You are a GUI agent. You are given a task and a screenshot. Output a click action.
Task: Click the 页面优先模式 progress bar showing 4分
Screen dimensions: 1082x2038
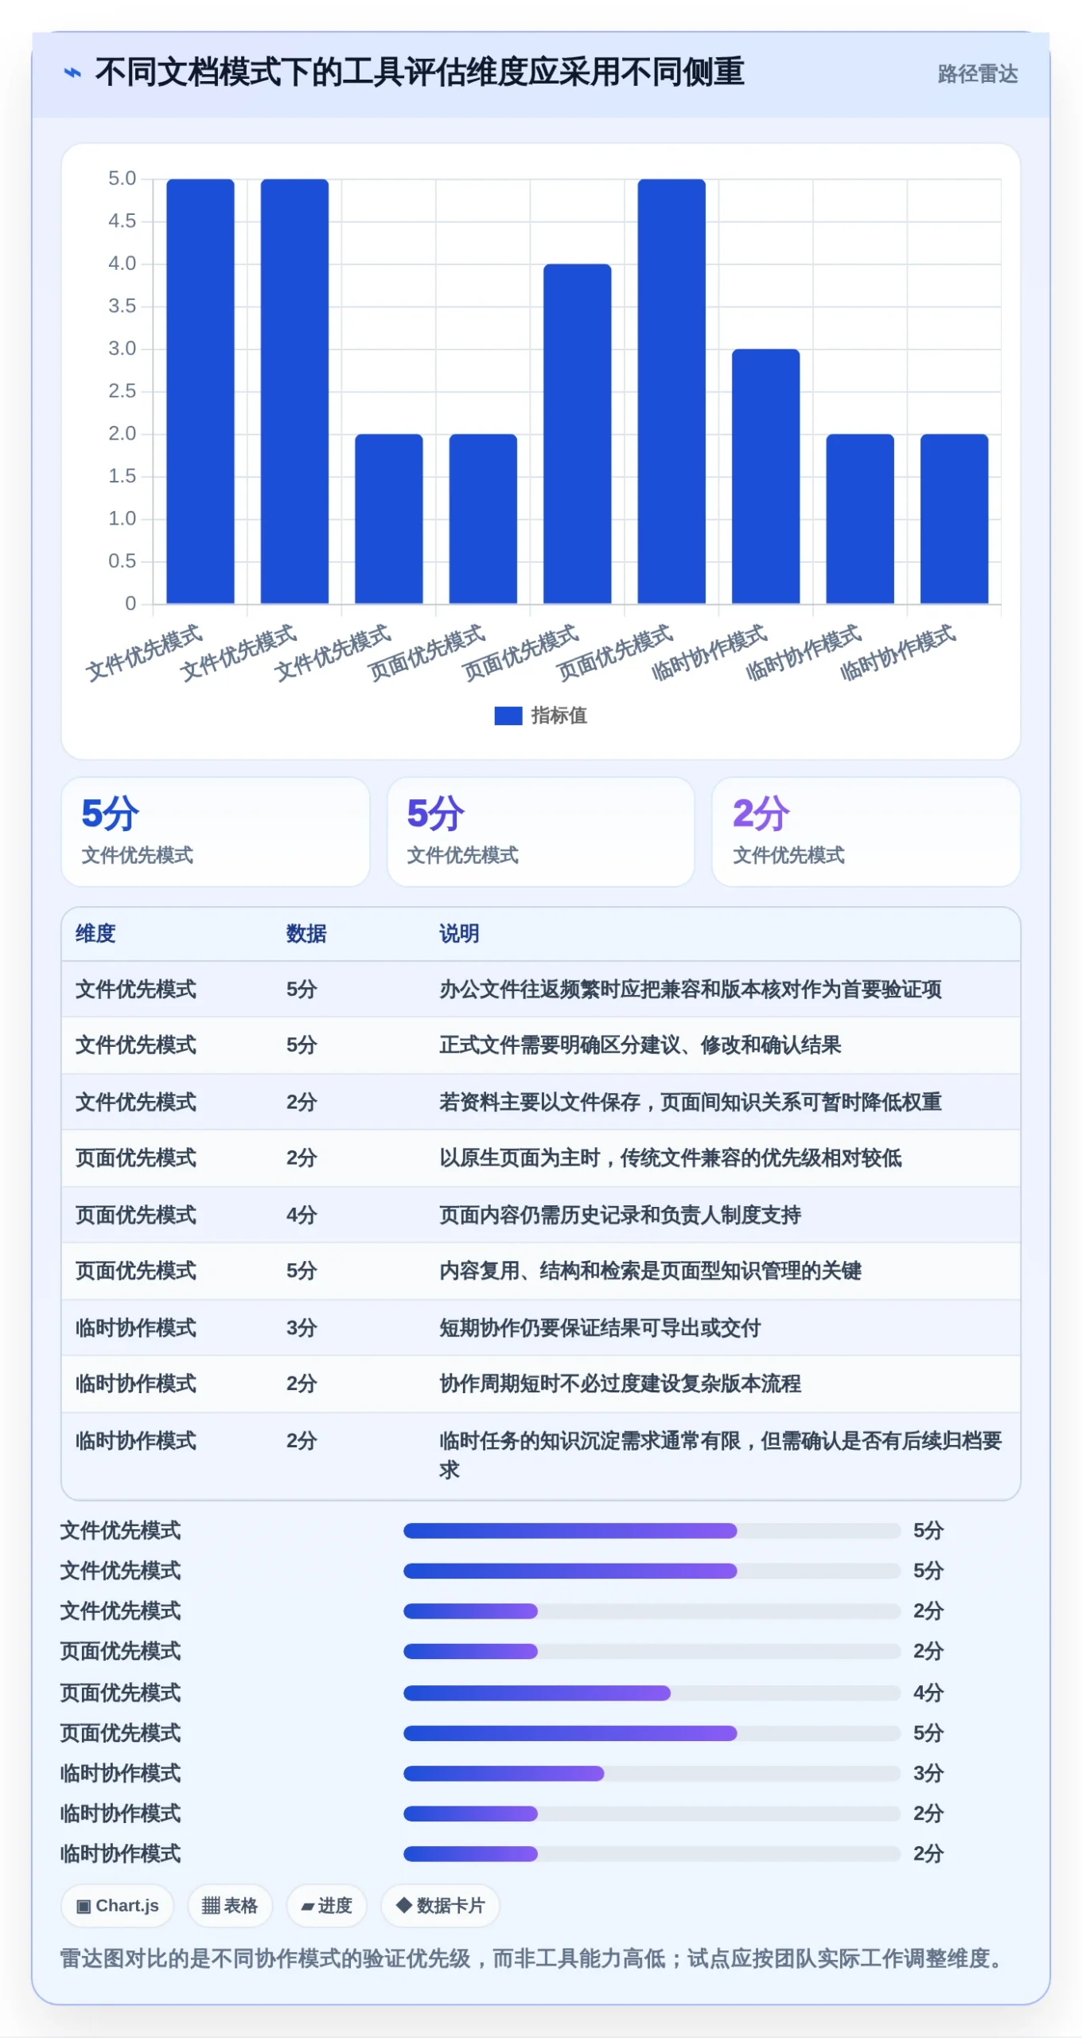pyautogui.click(x=652, y=1692)
